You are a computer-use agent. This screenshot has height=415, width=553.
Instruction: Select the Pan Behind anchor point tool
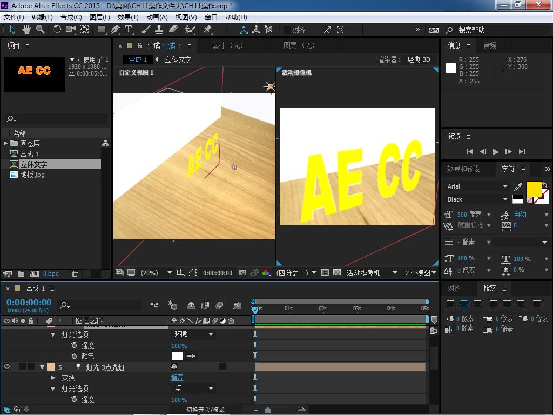(84, 30)
